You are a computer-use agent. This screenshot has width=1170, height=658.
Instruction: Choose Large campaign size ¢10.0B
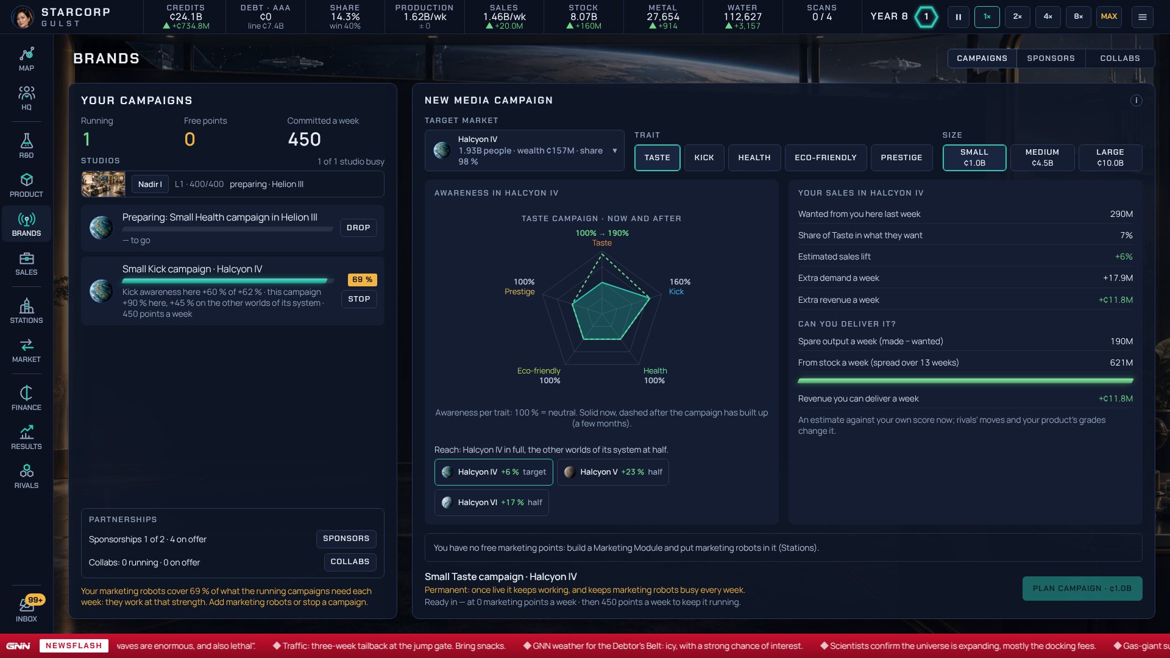click(1110, 158)
